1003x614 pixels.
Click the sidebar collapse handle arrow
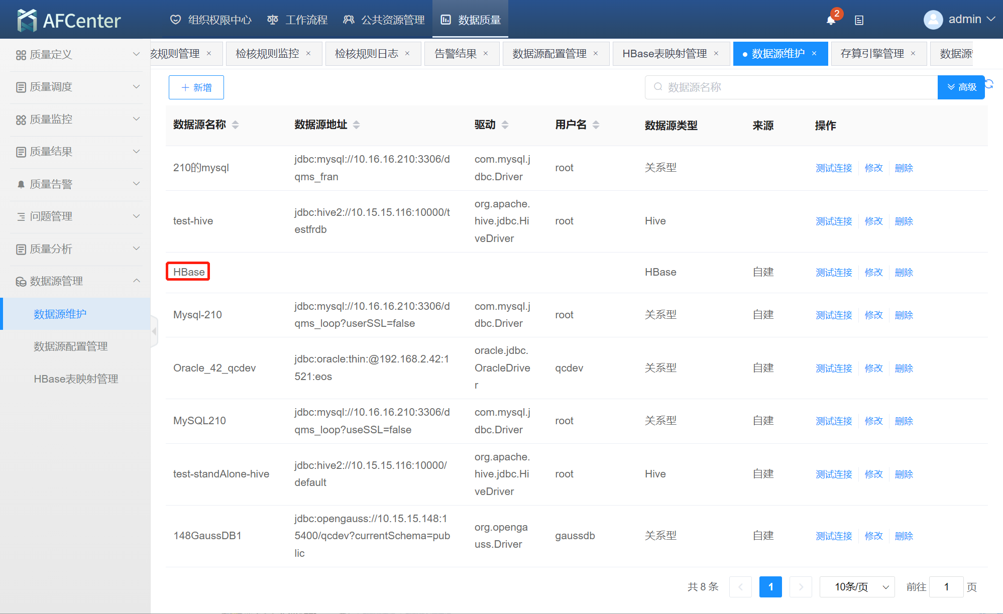[x=154, y=331]
